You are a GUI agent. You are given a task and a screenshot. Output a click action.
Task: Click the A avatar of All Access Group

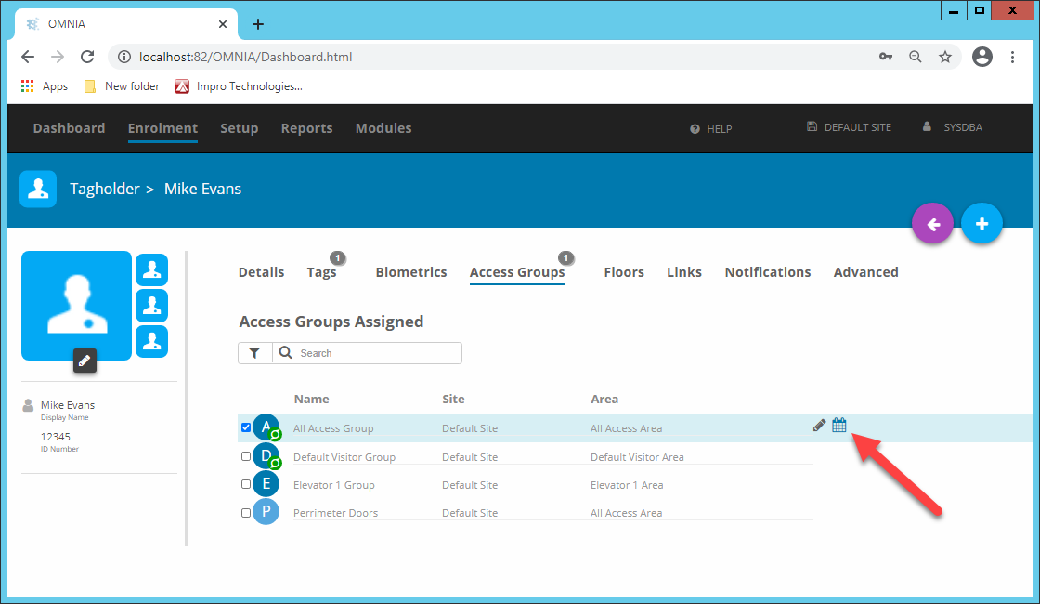(x=266, y=427)
